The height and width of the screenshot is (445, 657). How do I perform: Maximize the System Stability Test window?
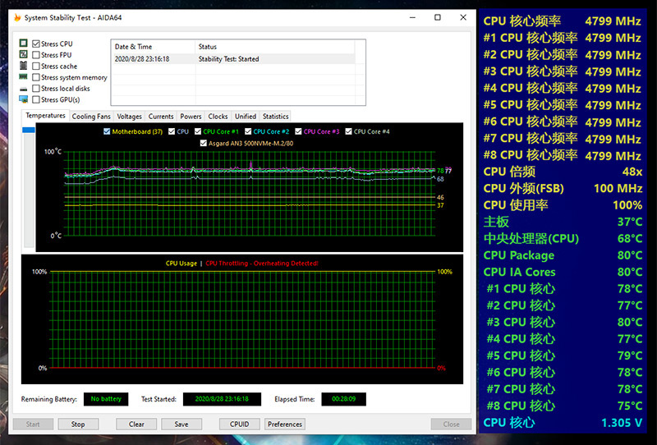tap(438, 17)
